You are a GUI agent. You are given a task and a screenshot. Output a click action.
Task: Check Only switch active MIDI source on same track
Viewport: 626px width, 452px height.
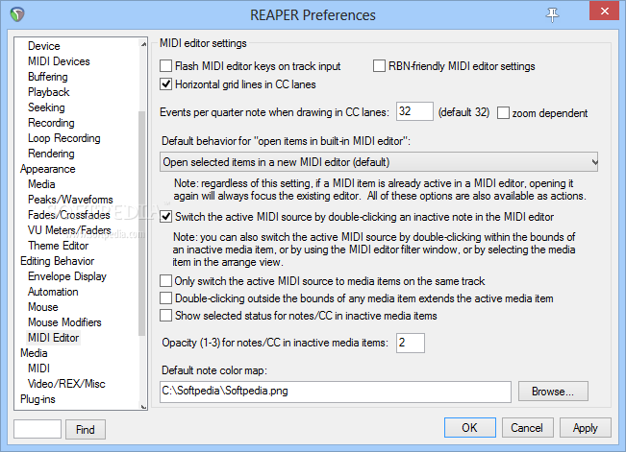(x=165, y=280)
